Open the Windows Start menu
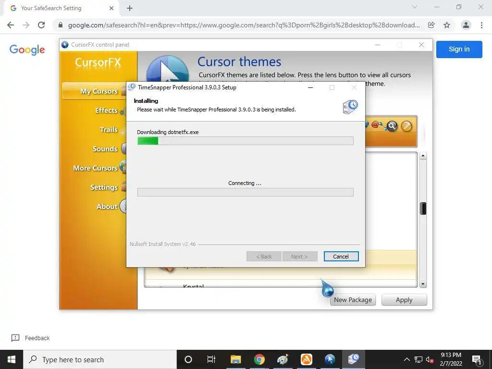 tap(12, 359)
